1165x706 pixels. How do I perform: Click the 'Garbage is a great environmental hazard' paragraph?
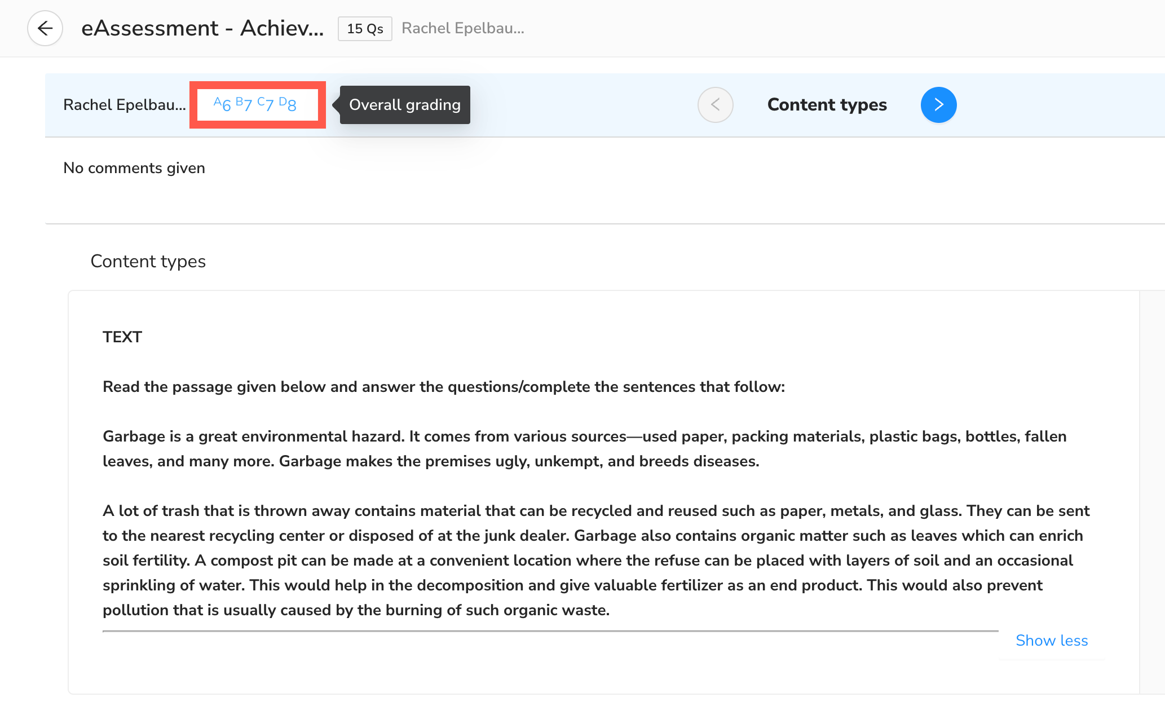click(x=585, y=449)
